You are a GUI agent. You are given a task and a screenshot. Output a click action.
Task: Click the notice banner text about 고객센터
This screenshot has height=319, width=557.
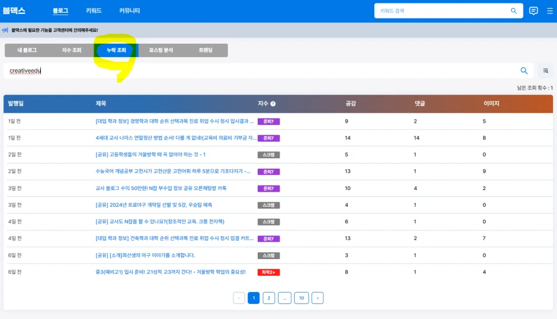(54, 30)
